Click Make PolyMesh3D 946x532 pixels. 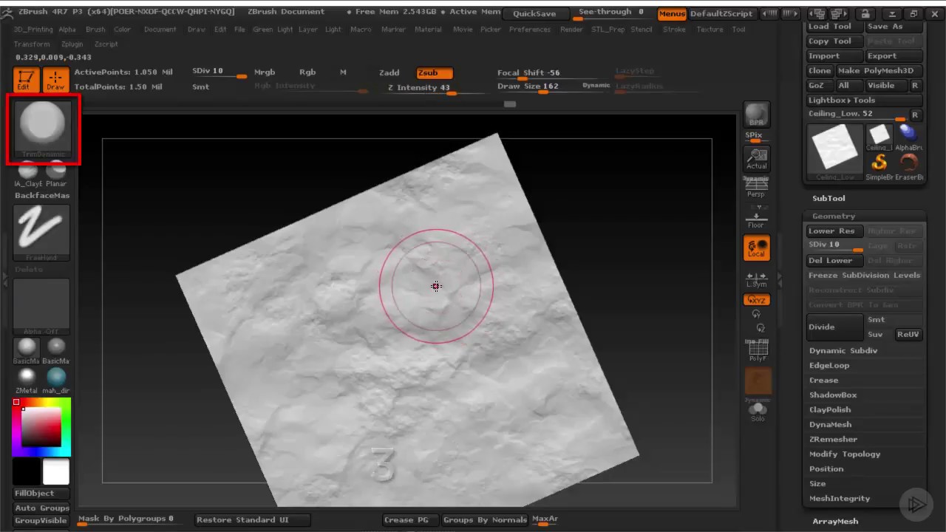coord(879,71)
